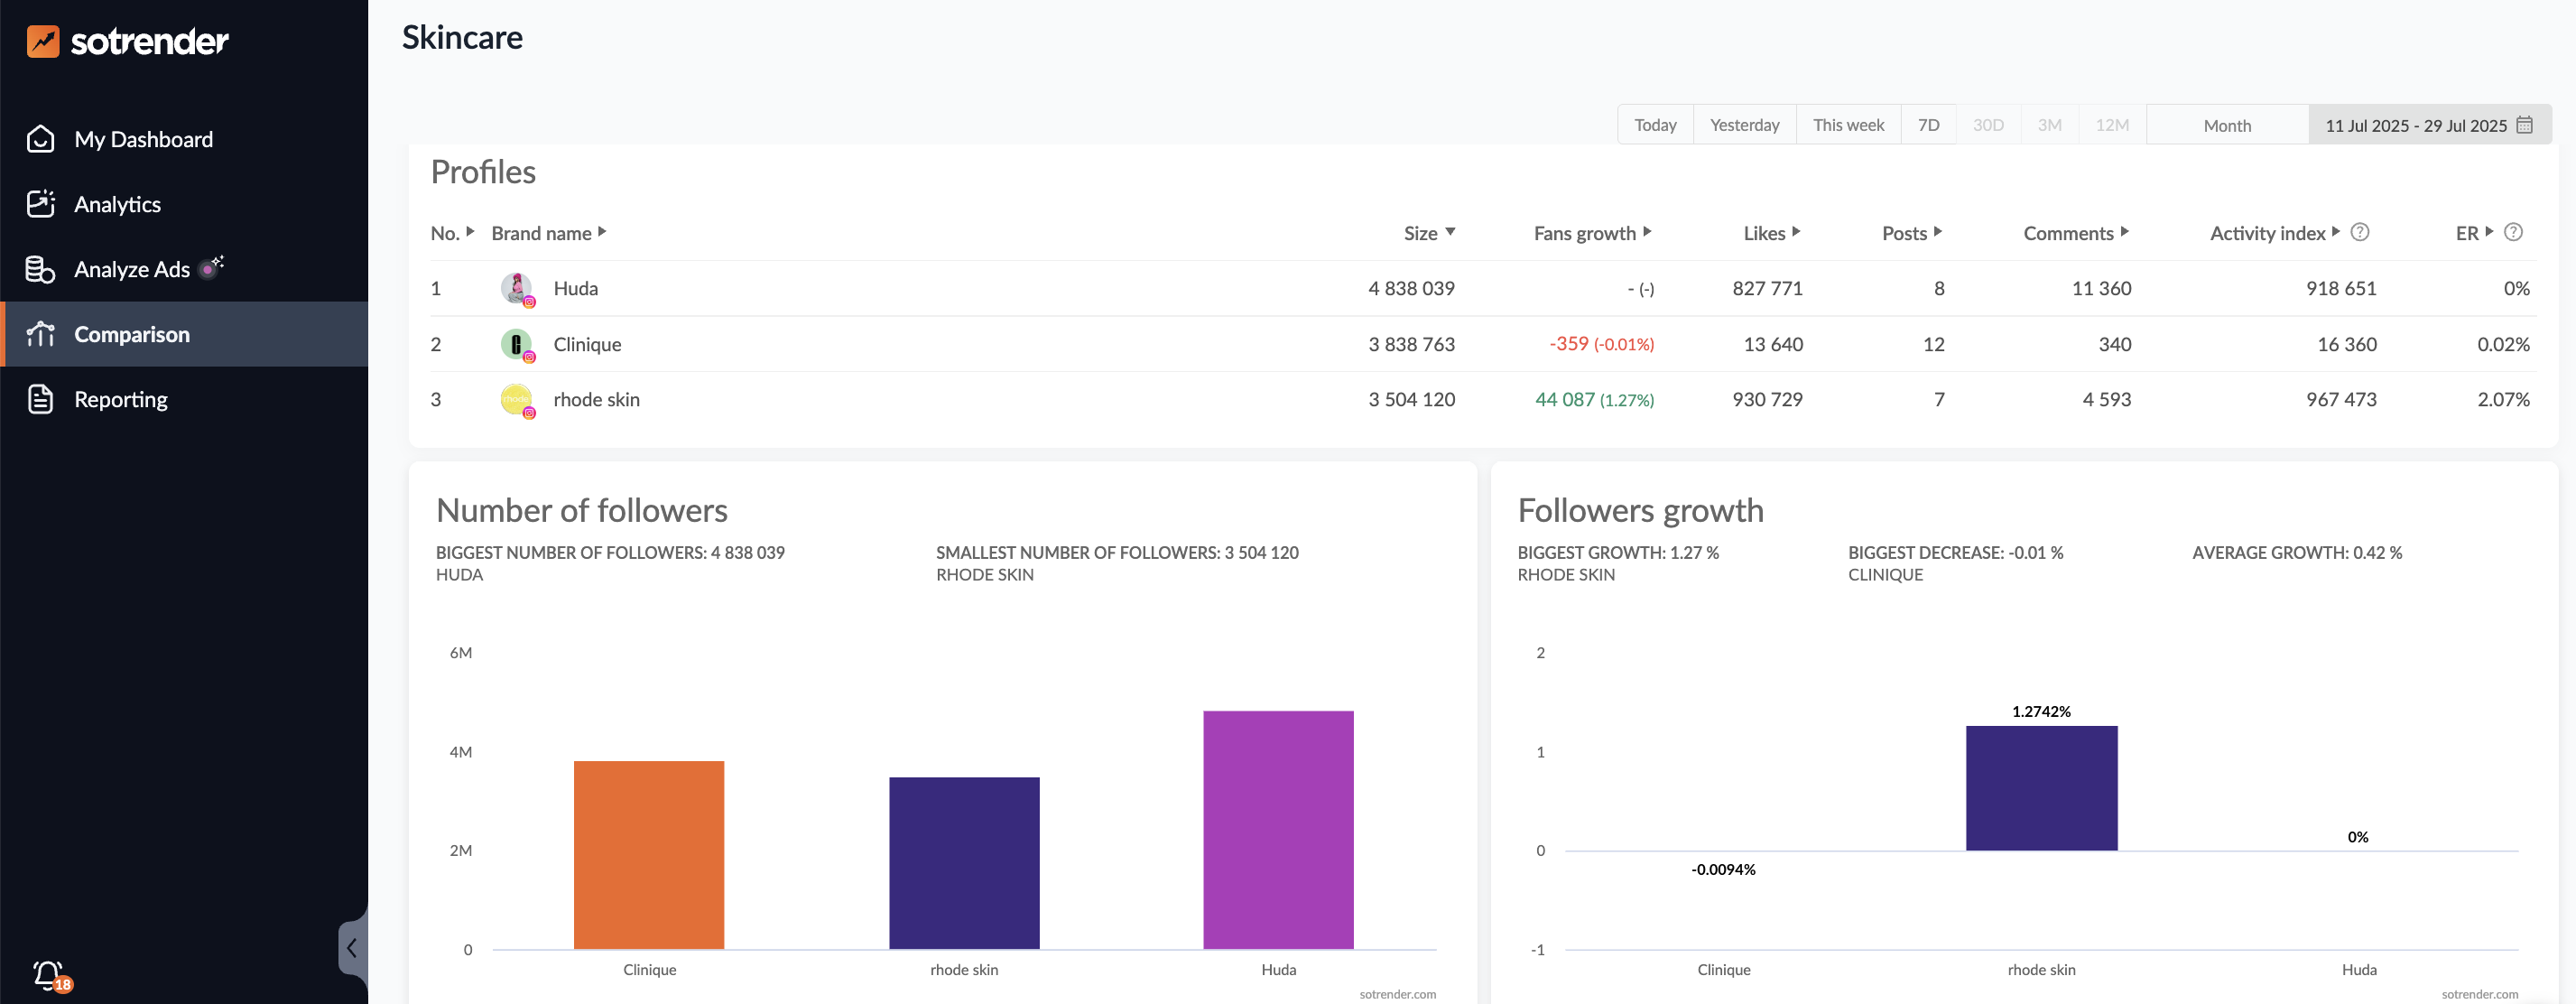Switch date range to 7D

pyautogui.click(x=1927, y=125)
